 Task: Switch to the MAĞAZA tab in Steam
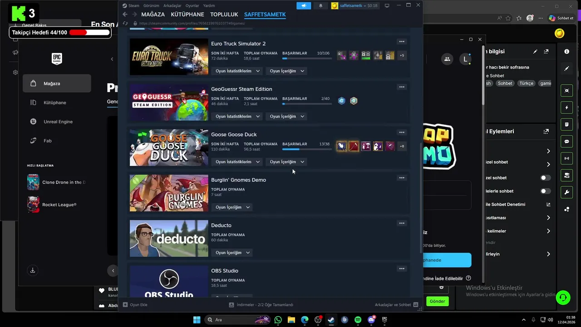tap(153, 15)
